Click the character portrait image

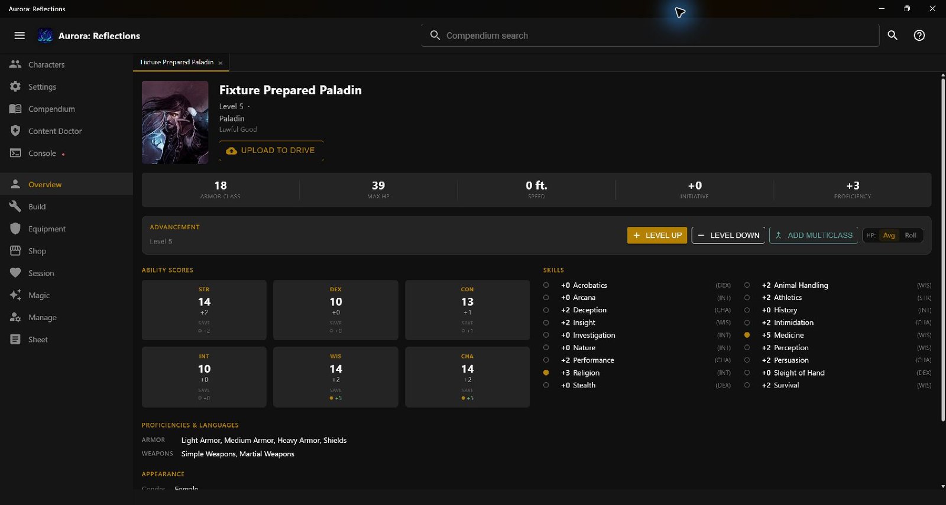(x=175, y=122)
